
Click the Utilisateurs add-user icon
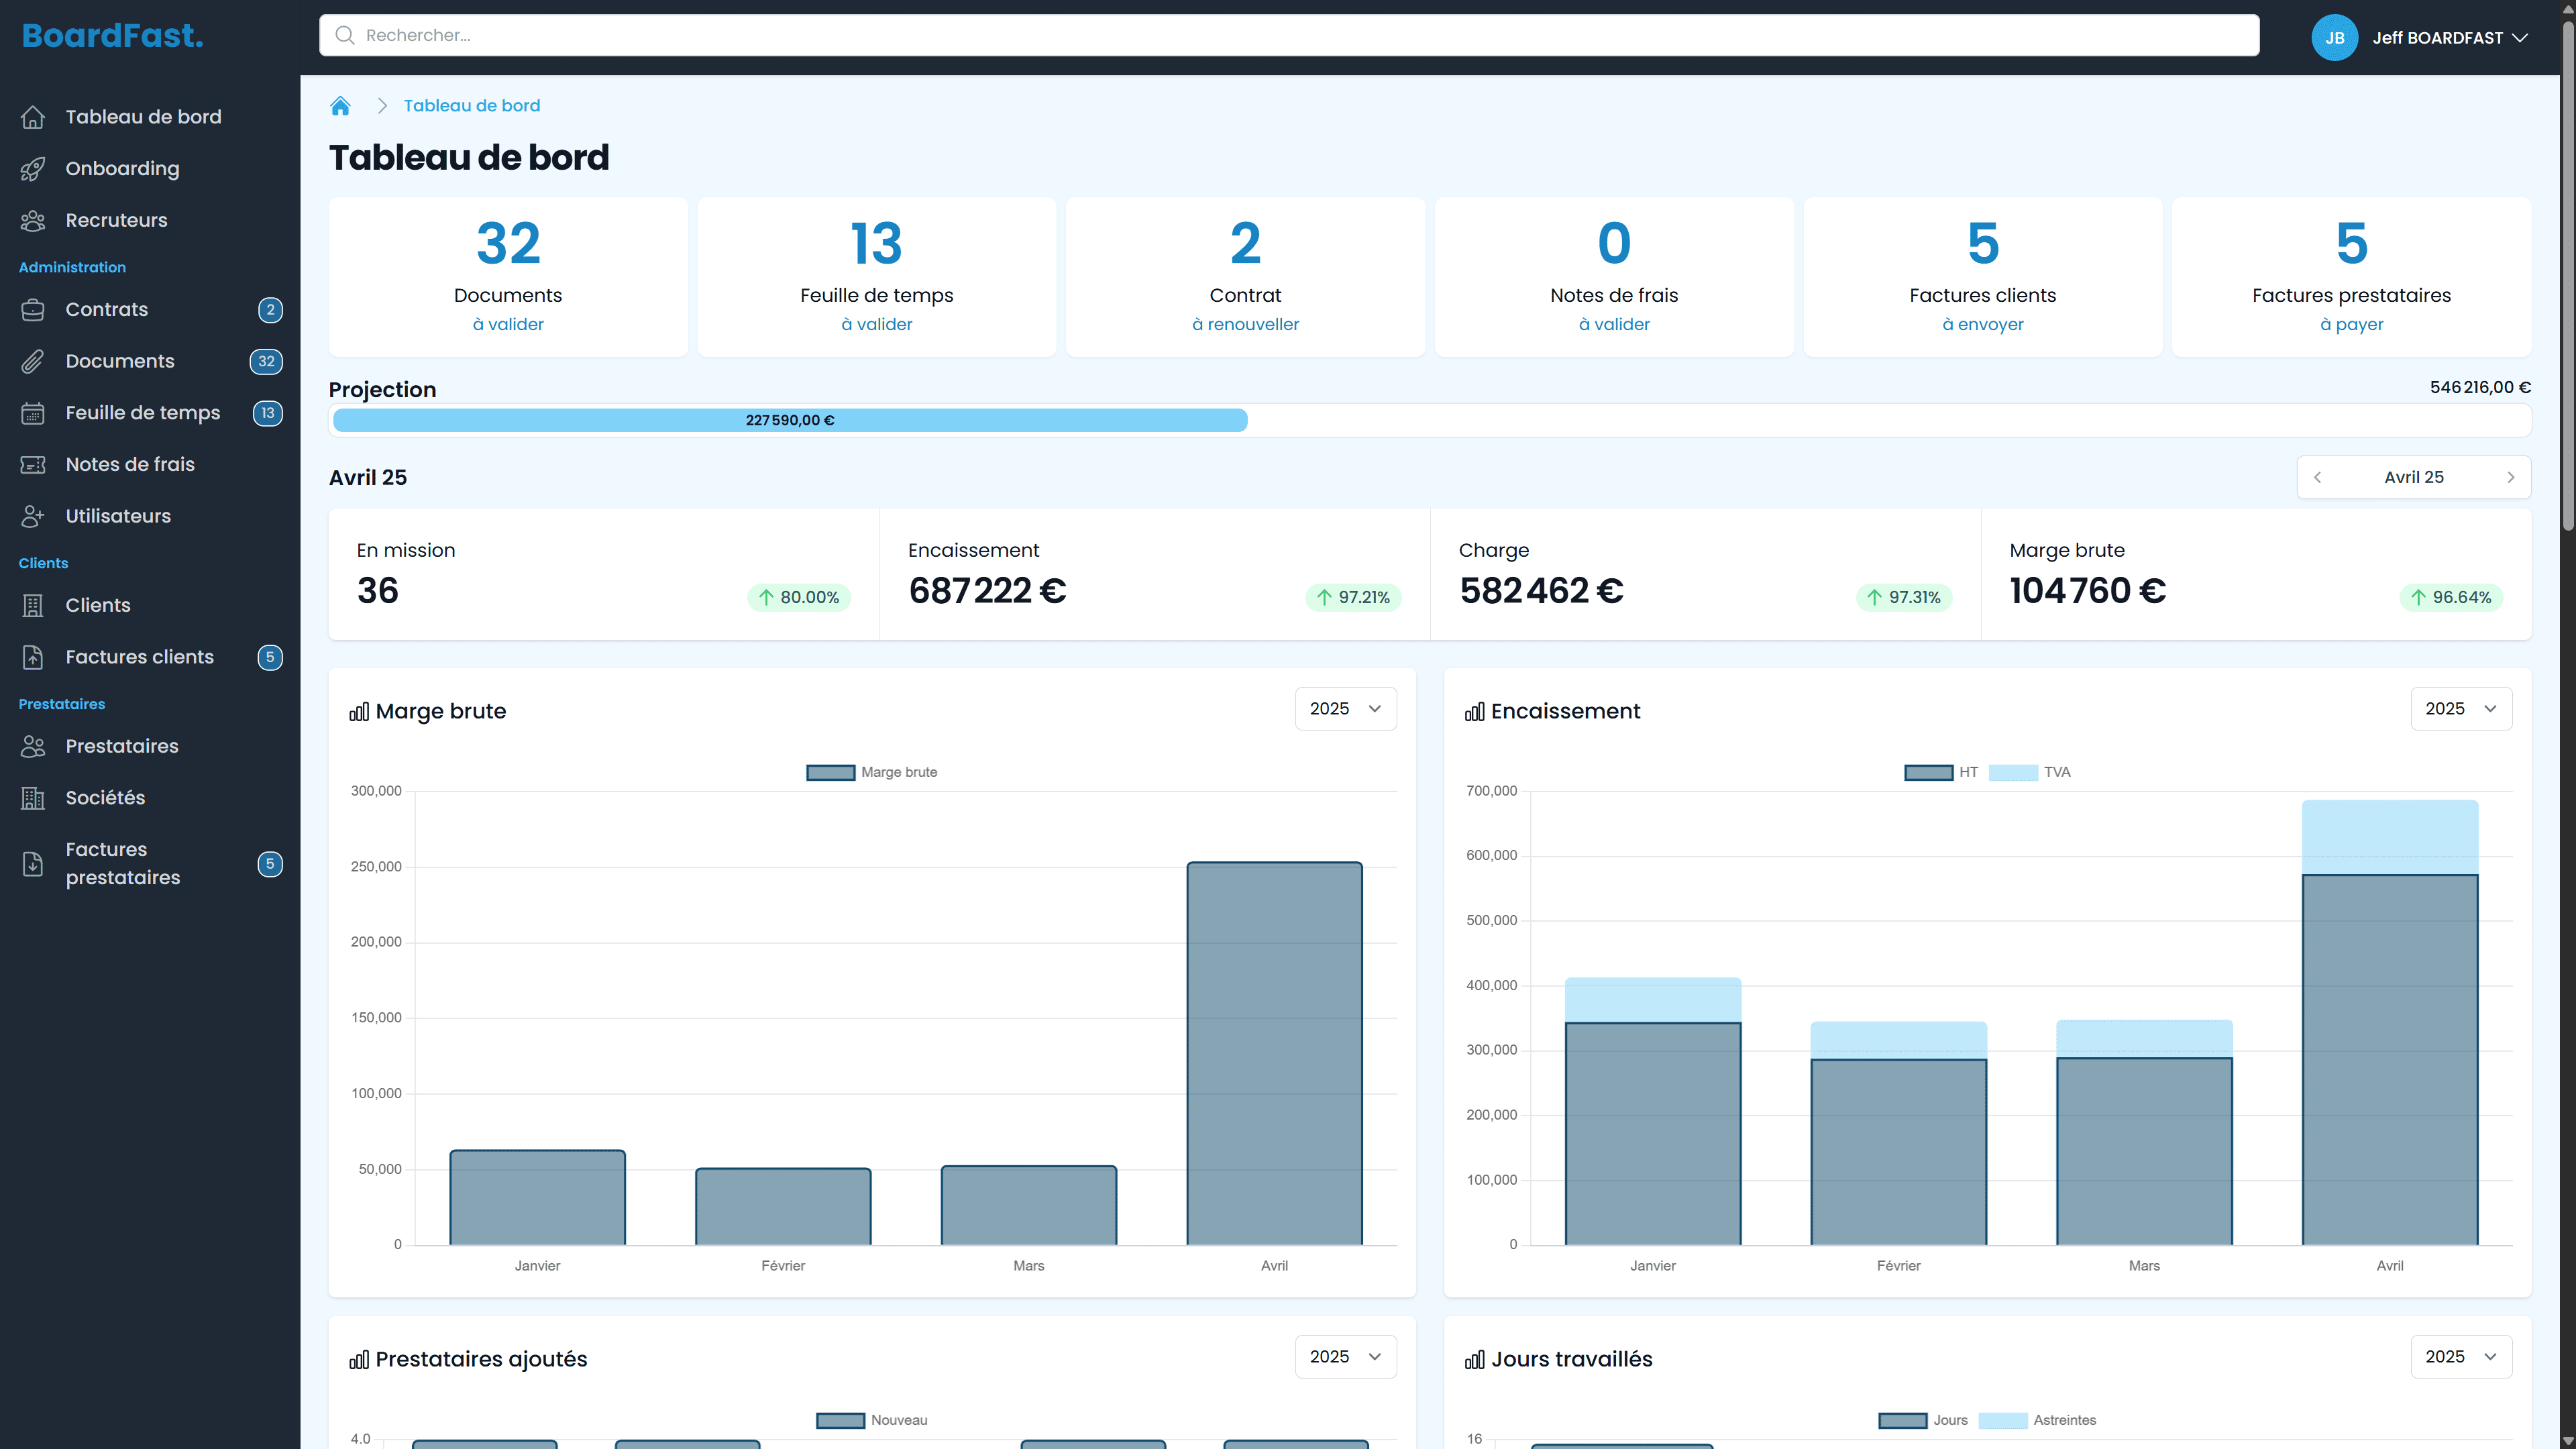[33, 516]
